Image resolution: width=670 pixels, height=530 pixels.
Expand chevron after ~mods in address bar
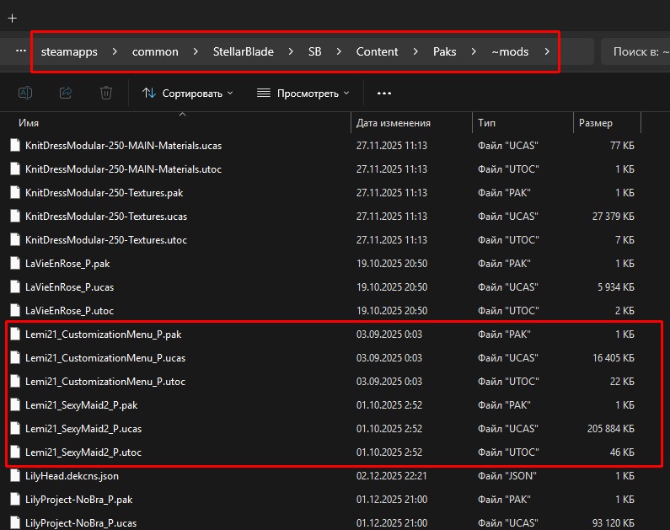[547, 51]
